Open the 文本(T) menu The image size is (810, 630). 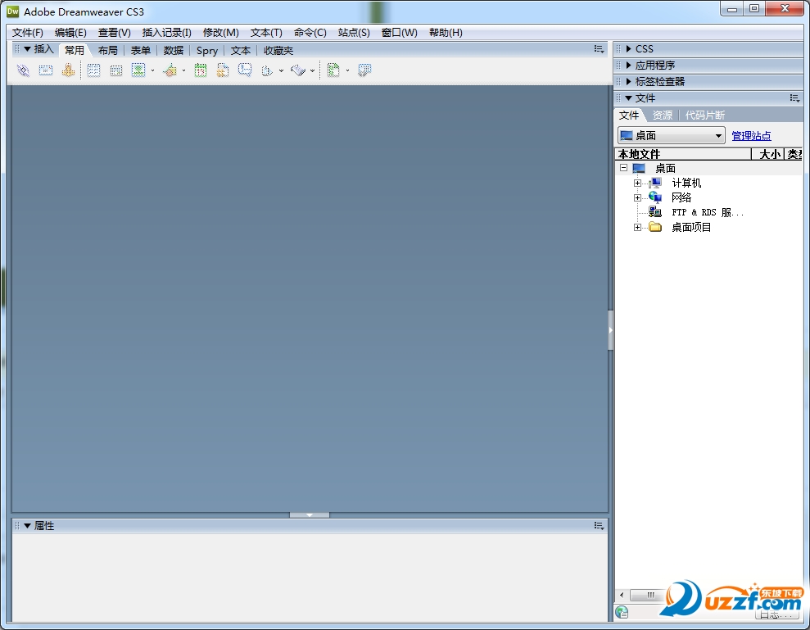[266, 33]
